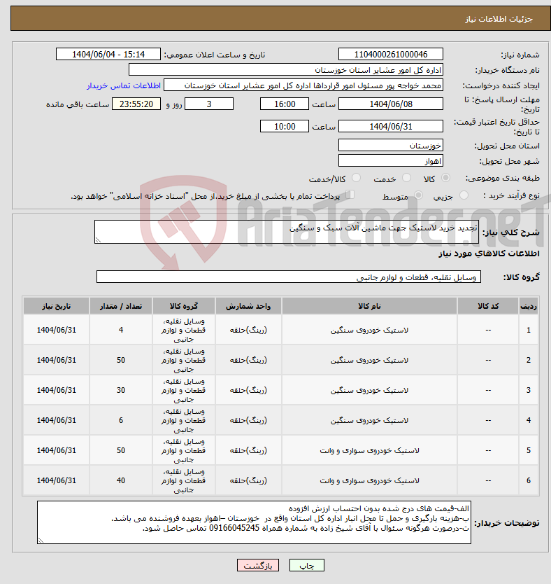Screen dimensions: 551x584
Task: Click the واحد شمارش column header
Action: [x=248, y=306]
